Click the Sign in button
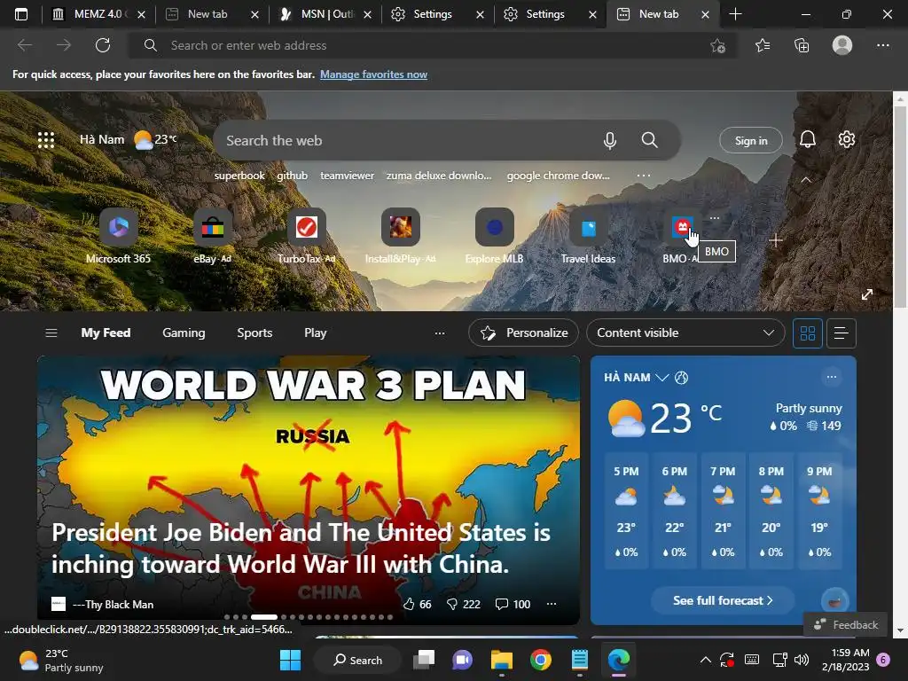The width and height of the screenshot is (908, 681). (750, 140)
